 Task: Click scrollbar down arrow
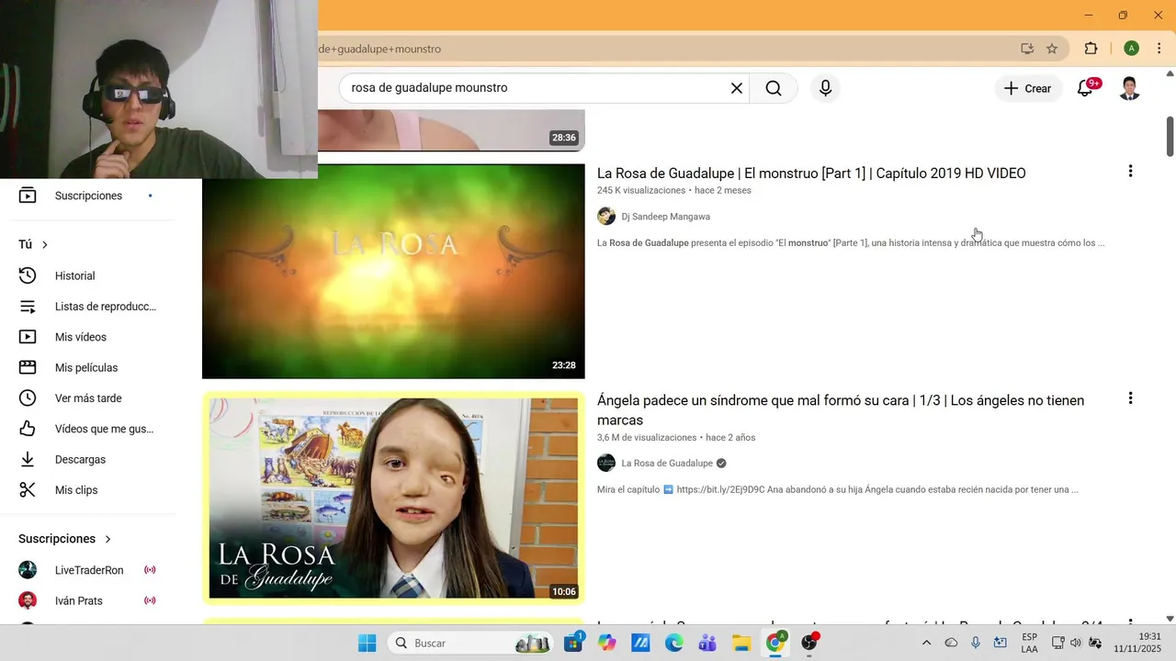pos(1170,619)
